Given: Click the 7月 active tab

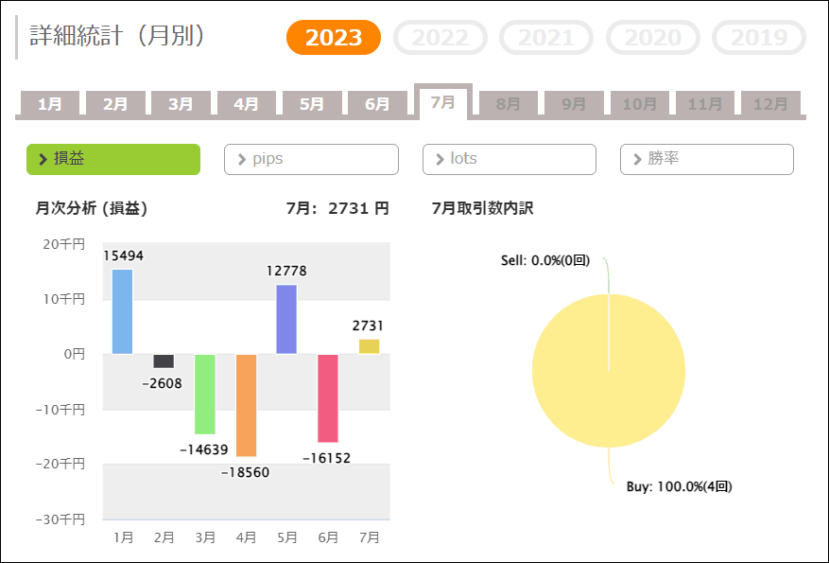Looking at the screenshot, I should tap(442, 101).
